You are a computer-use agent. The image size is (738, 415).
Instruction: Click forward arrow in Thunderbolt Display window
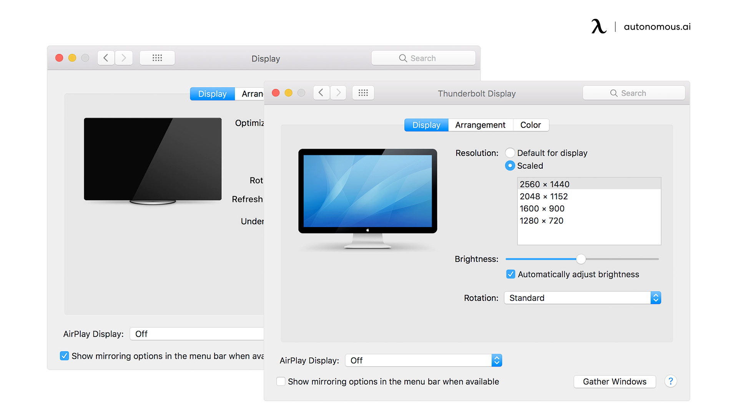[x=338, y=93]
